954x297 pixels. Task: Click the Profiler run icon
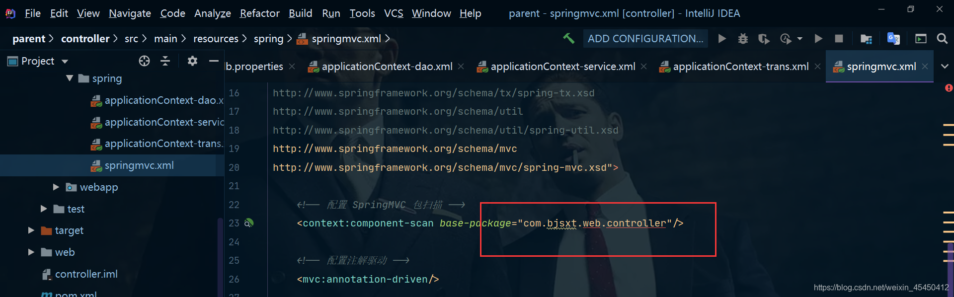[786, 38]
